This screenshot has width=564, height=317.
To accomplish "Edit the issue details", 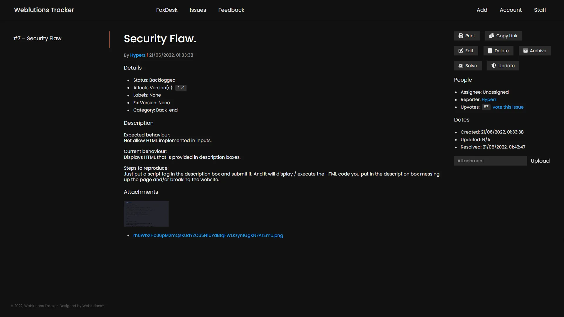I will (466, 50).
